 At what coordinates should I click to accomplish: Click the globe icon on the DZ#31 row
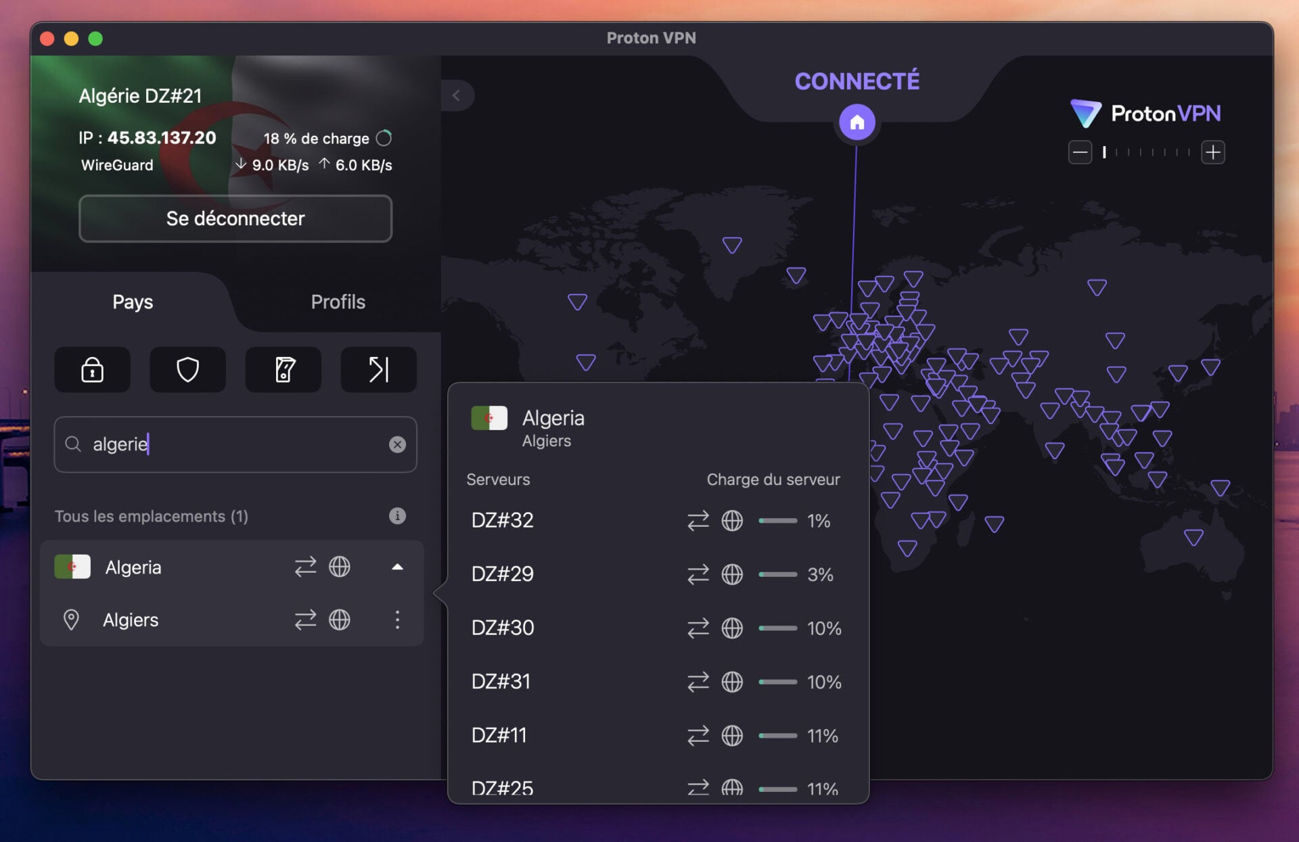coord(732,682)
